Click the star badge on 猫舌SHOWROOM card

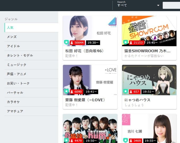tap(125, 42)
